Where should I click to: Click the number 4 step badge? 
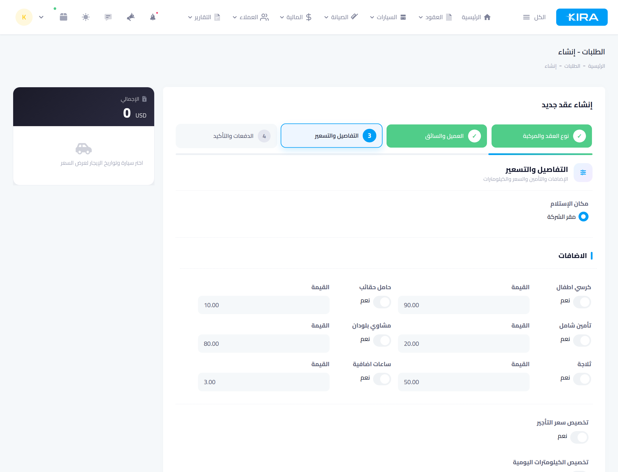(264, 136)
